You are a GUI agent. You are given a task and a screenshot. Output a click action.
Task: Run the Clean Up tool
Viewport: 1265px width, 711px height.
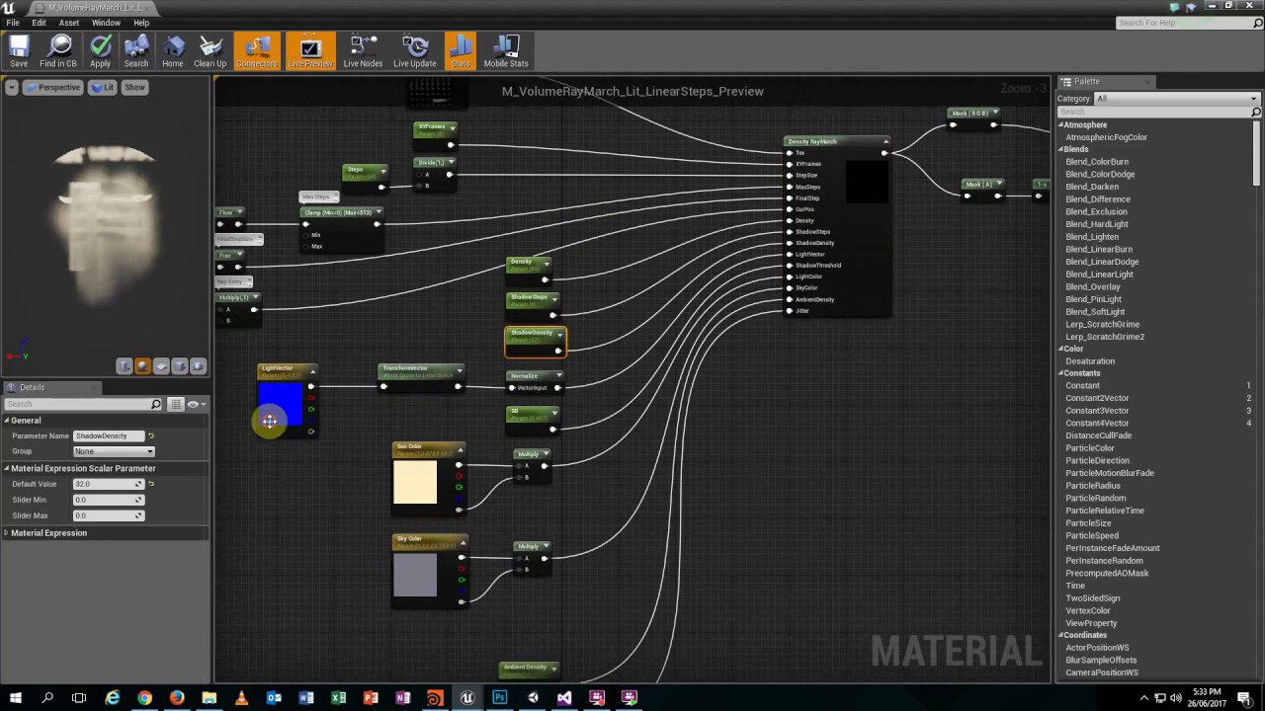210,51
